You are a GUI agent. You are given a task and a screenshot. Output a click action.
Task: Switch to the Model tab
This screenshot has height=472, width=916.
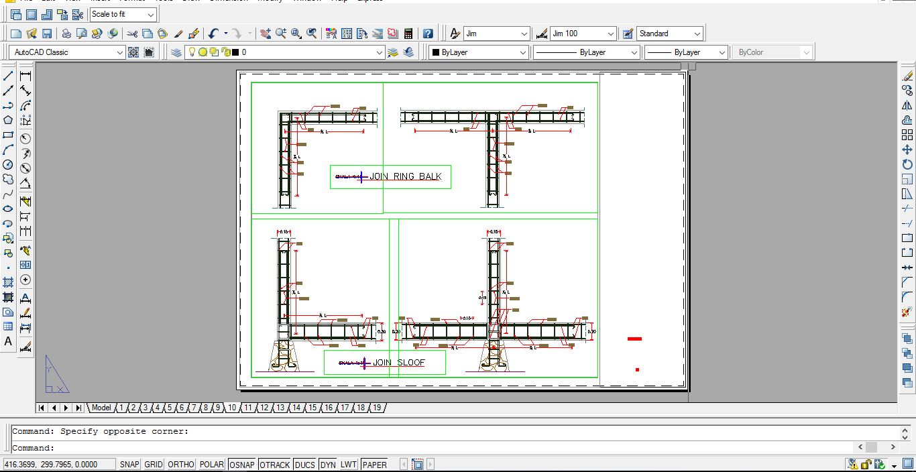coord(101,408)
